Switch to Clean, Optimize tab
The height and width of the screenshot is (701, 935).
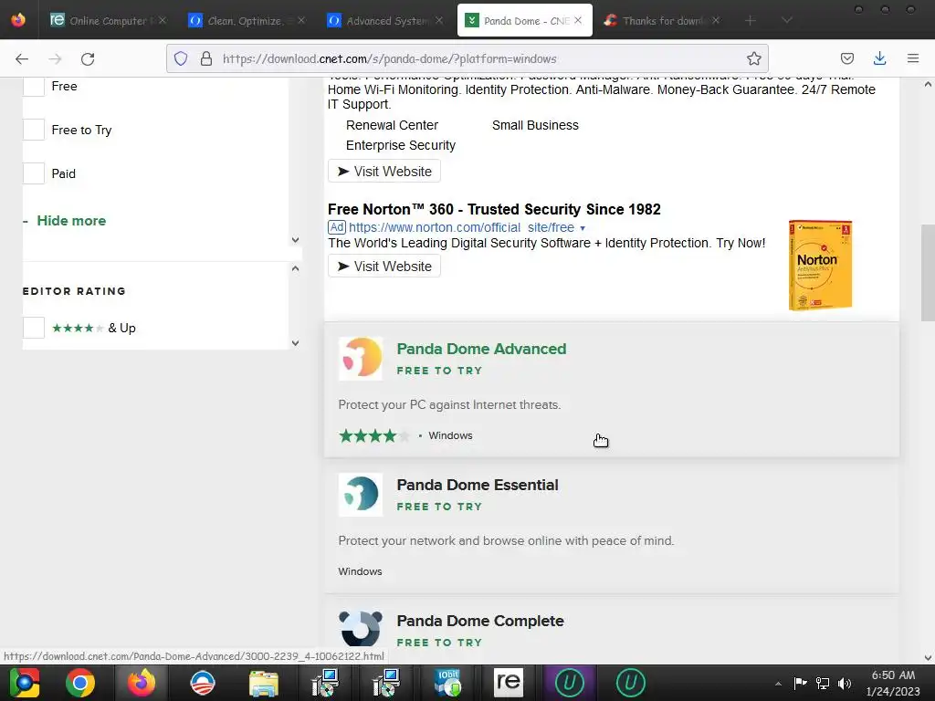coord(245,21)
